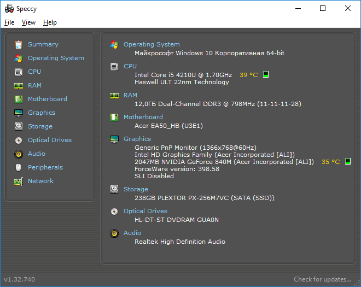Open the View menu
This screenshot has width=361, height=287.
[28, 22]
